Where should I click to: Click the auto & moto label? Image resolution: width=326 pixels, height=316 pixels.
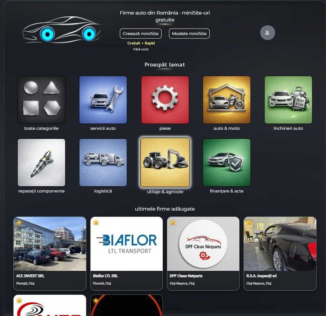[x=227, y=128]
